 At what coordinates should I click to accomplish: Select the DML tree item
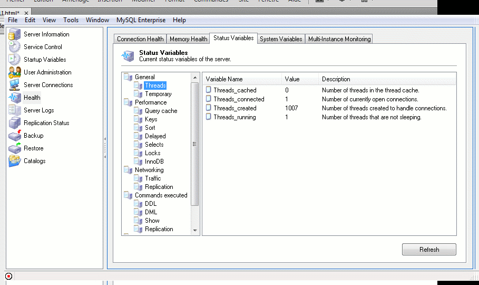click(151, 212)
